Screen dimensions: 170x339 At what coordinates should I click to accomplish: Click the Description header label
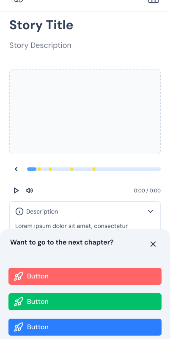42,211
